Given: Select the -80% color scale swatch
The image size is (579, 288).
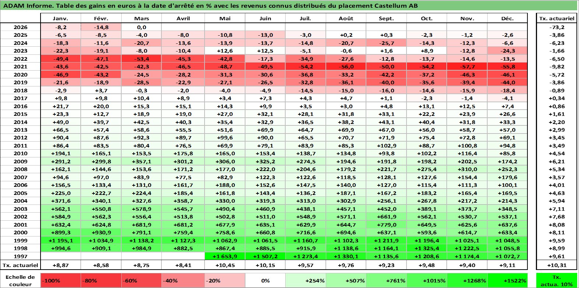Looking at the screenshot, I should (101, 281).
